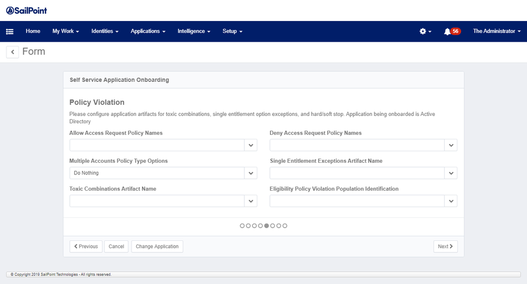Image resolution: width=527 pixels, height=284 pixels.
Task: Select the last page indicator dot
Action: tap(285, 226)
